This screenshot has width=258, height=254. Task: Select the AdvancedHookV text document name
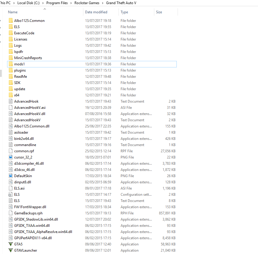pos(27,120)
